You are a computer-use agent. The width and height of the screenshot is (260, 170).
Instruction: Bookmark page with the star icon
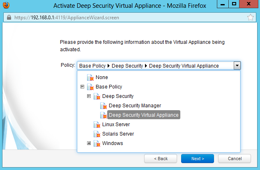click(250, 18)
